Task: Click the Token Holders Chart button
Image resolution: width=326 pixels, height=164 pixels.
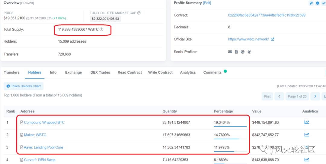Action: click(24, 86)
